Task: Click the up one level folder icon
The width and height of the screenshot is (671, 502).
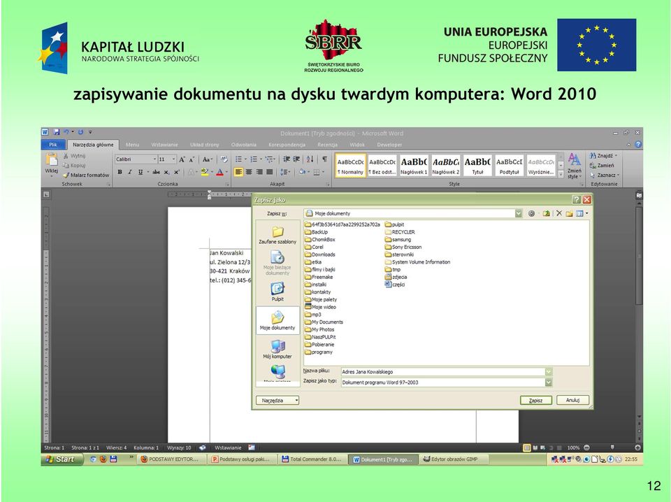Action: 546,213
